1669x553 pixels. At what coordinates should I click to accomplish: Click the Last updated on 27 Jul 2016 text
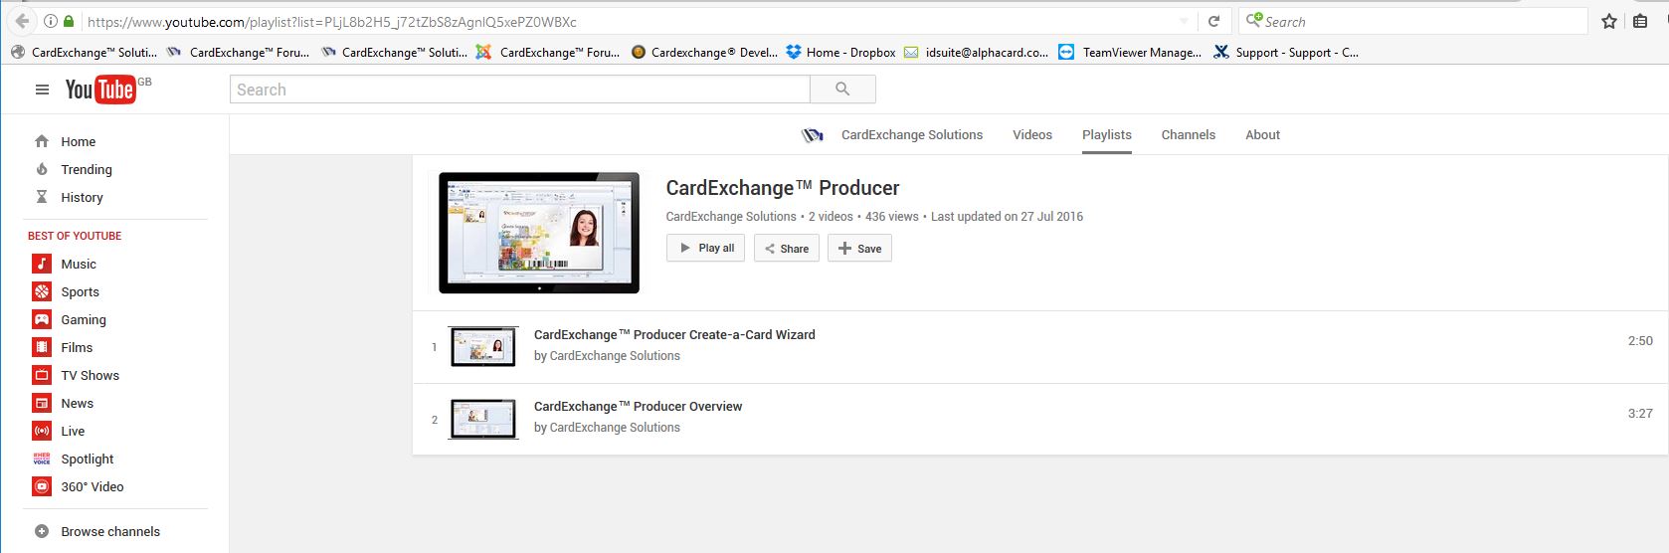1007,216
